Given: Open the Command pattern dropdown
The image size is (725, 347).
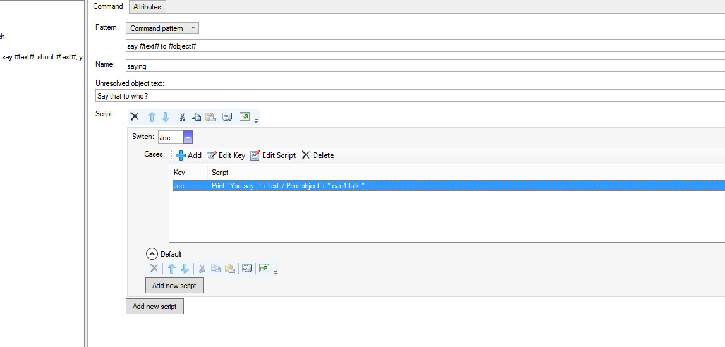Looking at the screenshot, I should (x=162, y=28).
